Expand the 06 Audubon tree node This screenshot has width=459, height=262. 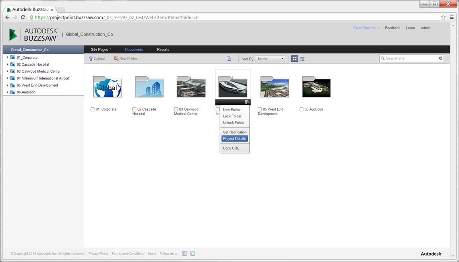tap(7, 92)
